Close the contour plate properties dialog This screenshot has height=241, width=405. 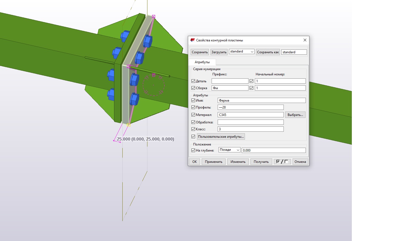pyautogui.click(x=305, y=40)
